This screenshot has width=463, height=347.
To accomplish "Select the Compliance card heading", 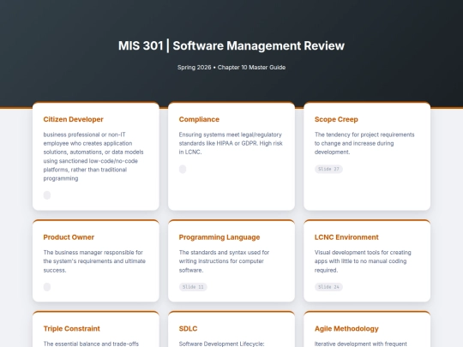I will pyautogui.click(x=199, y=119).
